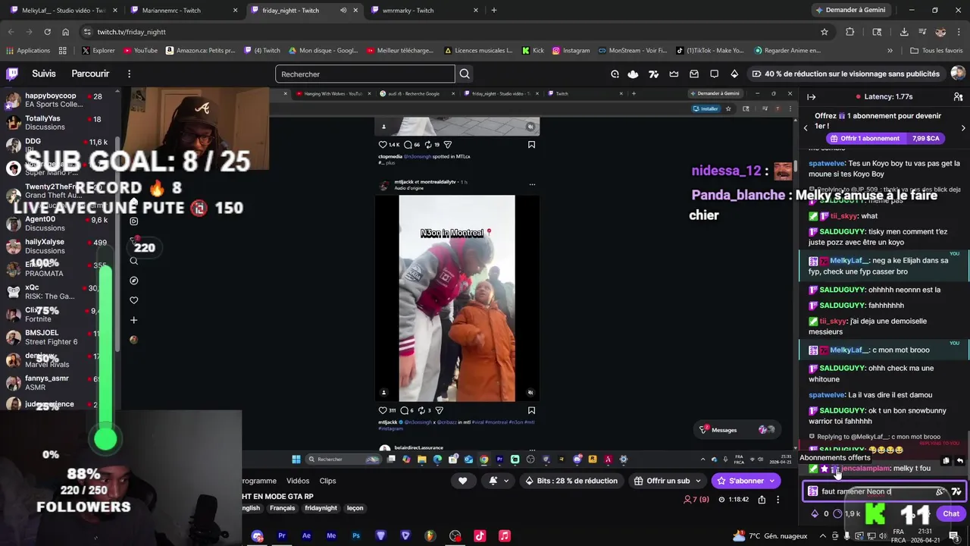Open FL Studio taskbar icon
Screen dimensions: 970x546
coord(430,535)
